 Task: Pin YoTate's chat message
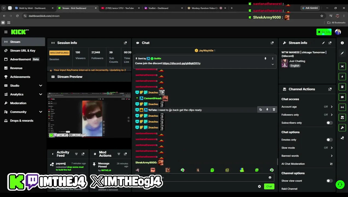coord(267,110)
